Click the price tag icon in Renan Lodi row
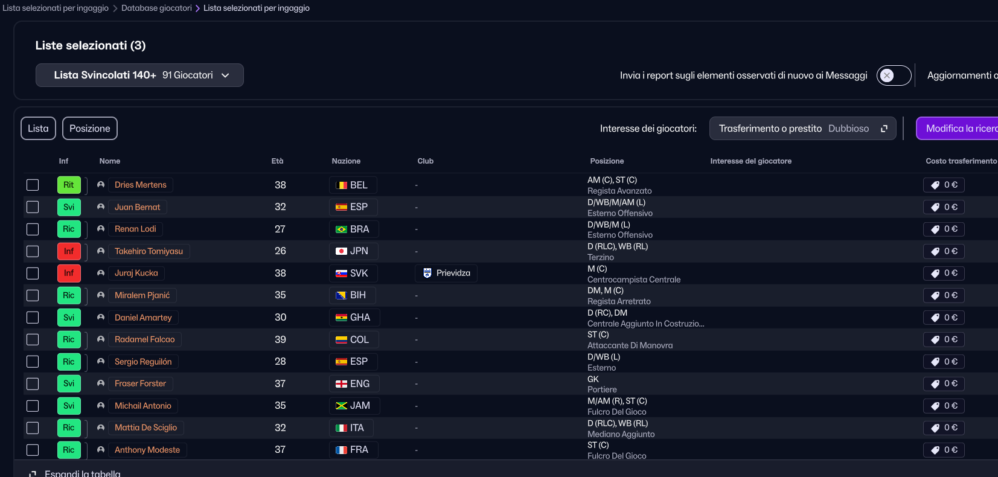 (x=935, y=229)
